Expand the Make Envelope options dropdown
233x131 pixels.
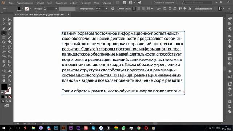tap(152, 9)
